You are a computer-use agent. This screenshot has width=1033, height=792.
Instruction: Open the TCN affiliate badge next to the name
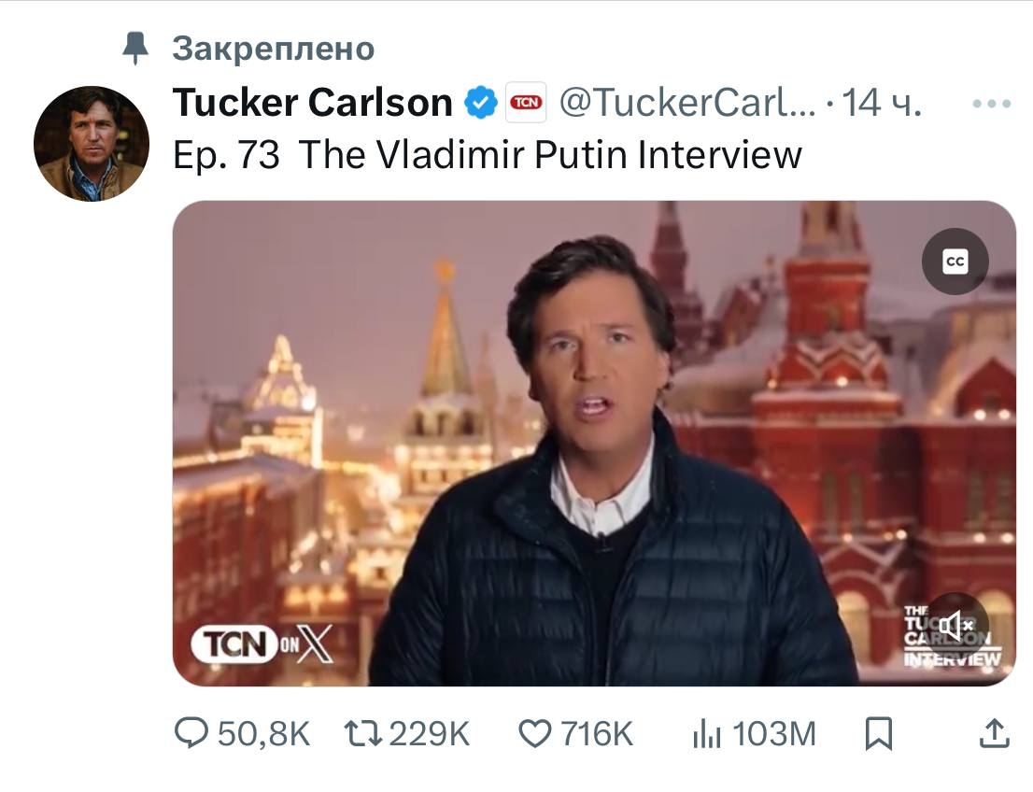point(527,103)
